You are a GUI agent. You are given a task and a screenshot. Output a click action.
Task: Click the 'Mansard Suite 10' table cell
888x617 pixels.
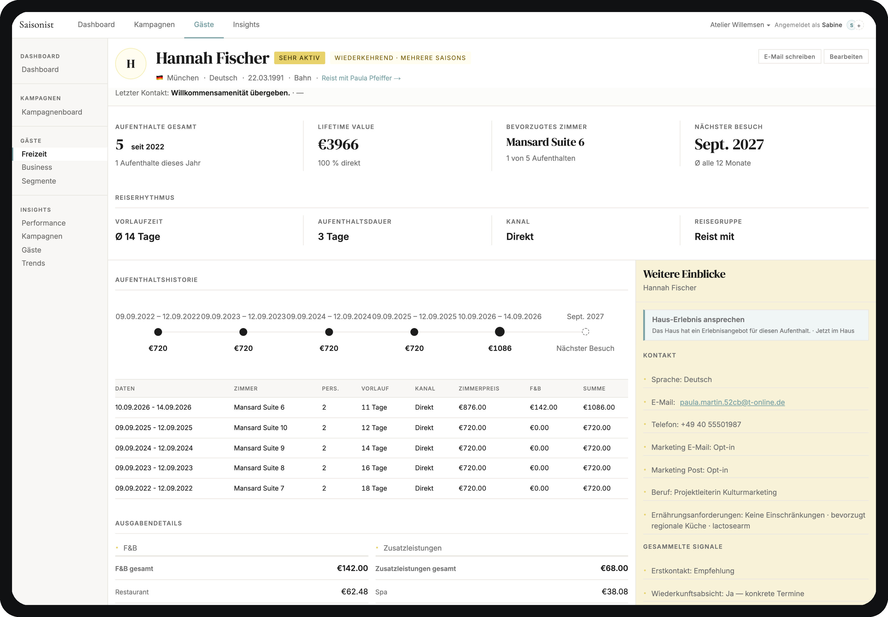click(261, 428)
